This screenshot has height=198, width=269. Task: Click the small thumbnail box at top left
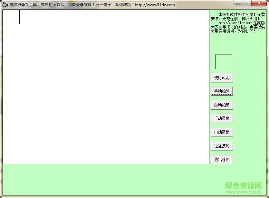(11, 17)
